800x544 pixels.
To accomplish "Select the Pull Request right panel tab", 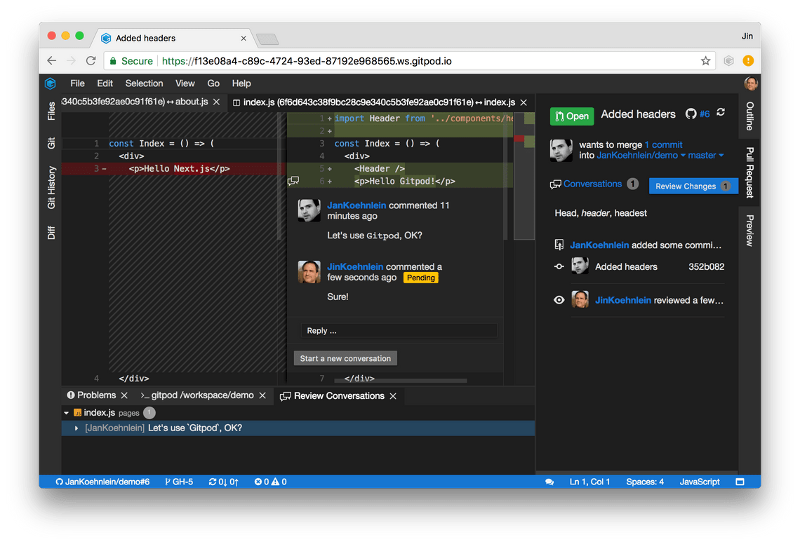I will tap(749, 172).
